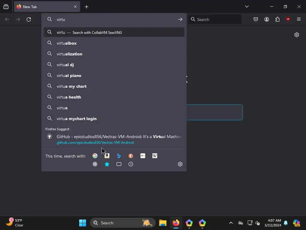Click the new tab page search field

click(x=214, y=112)
